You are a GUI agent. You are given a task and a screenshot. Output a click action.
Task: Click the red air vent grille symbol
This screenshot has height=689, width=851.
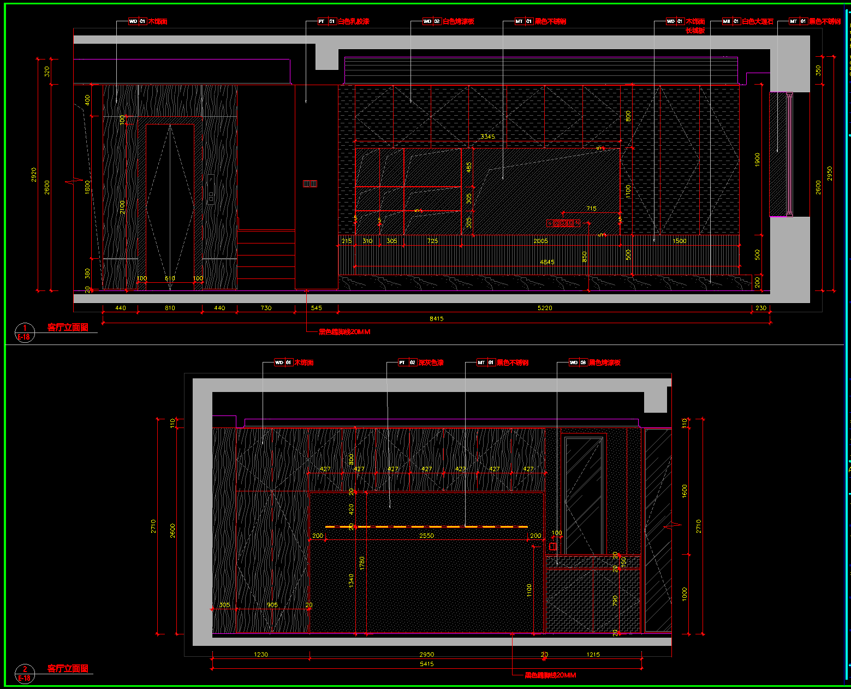click(x=310, y=184)
